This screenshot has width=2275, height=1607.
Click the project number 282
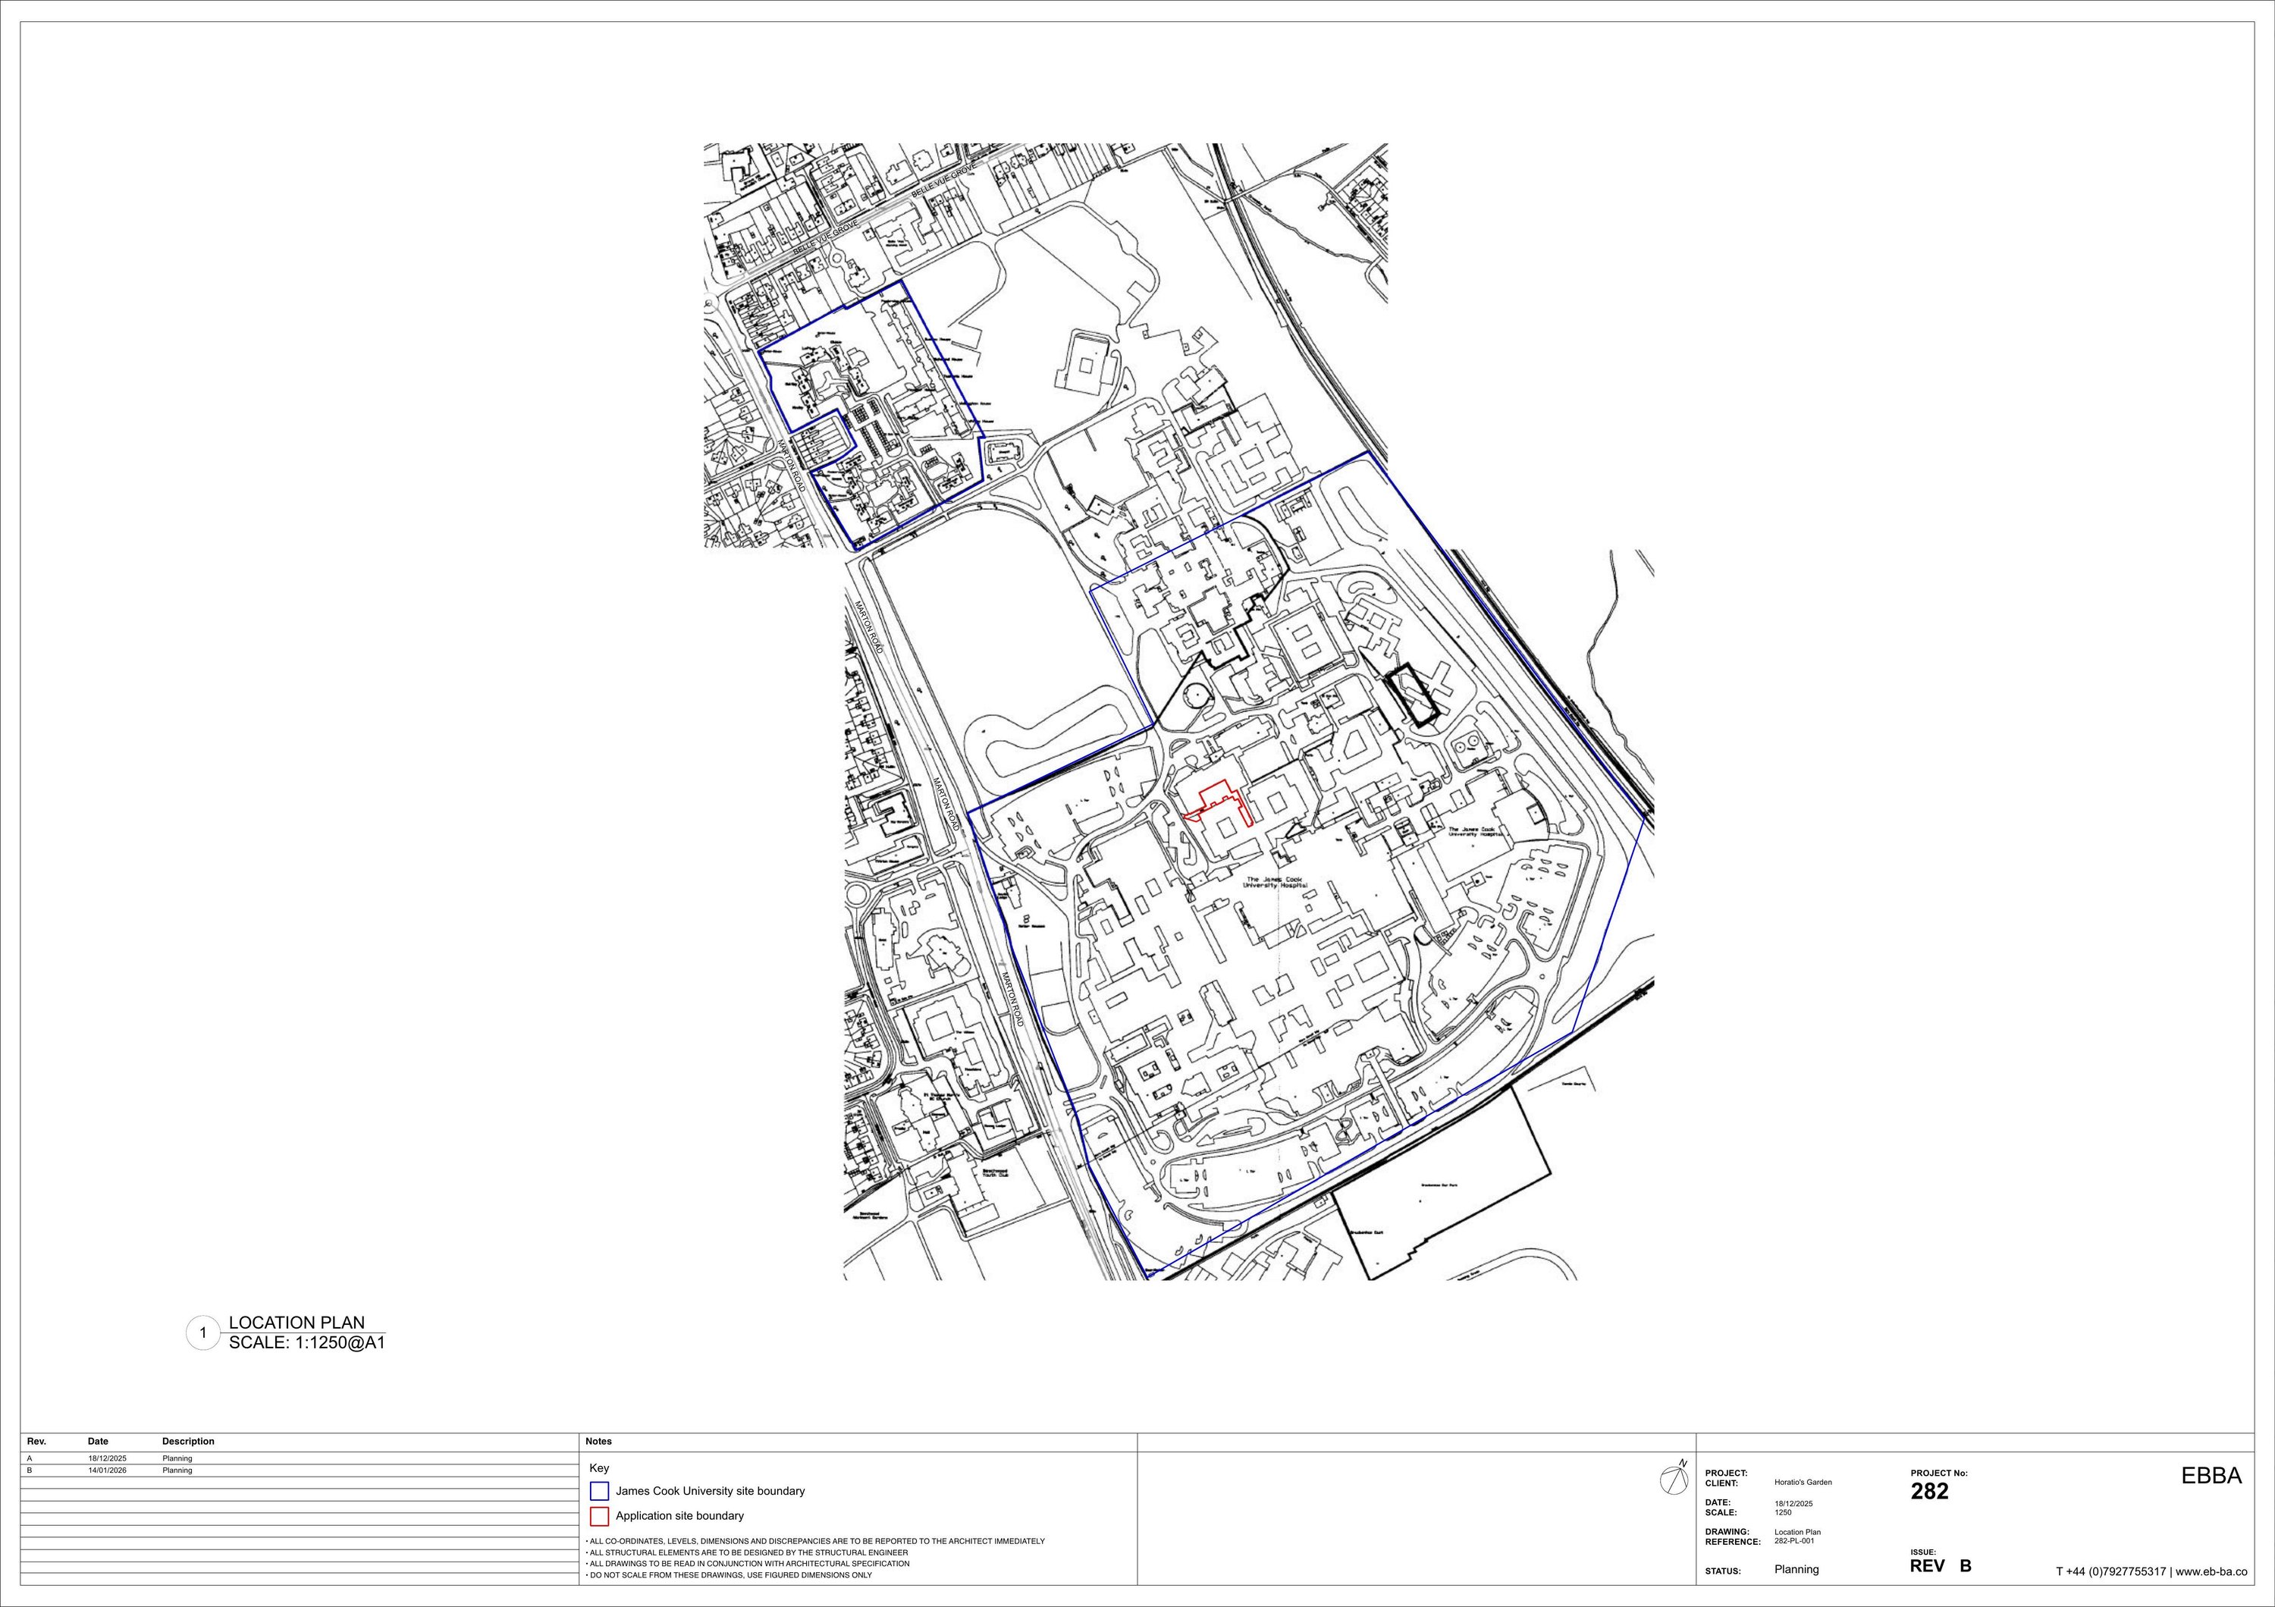click(1929, 1492)
